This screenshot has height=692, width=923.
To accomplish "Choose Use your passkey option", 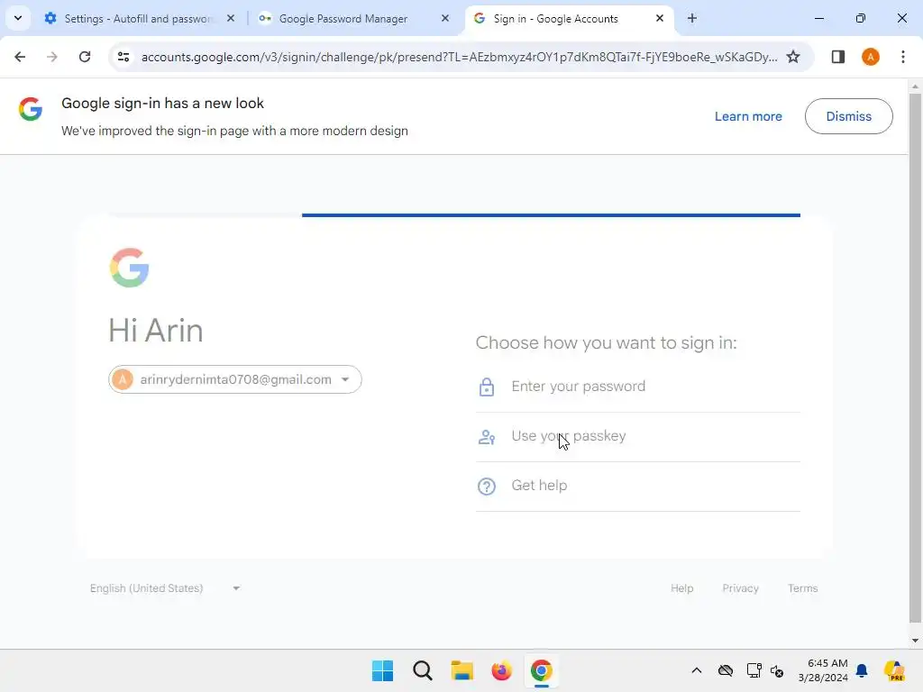I will point(637,437).
